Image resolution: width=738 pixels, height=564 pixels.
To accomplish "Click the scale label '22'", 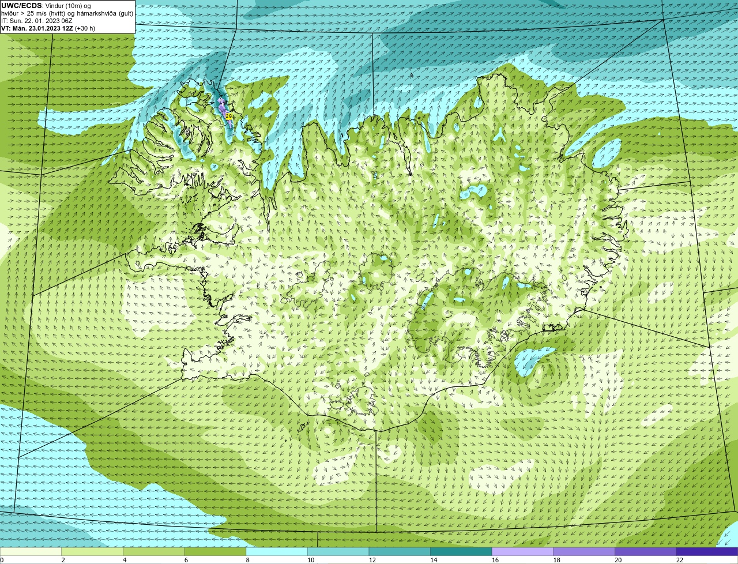I will 680,560.
